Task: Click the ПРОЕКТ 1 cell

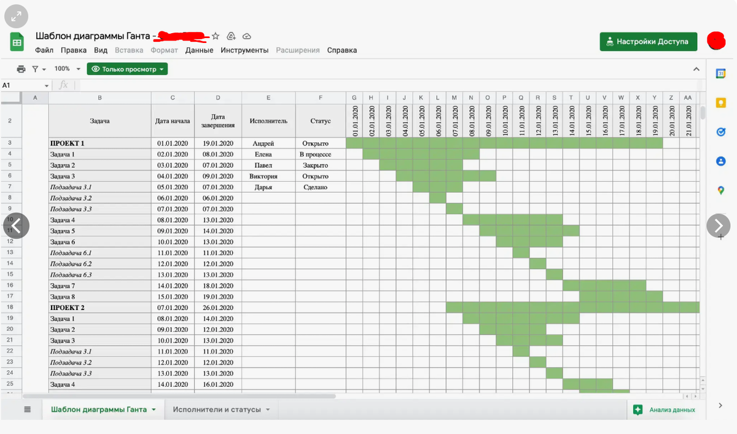Action: coord(100,143)
